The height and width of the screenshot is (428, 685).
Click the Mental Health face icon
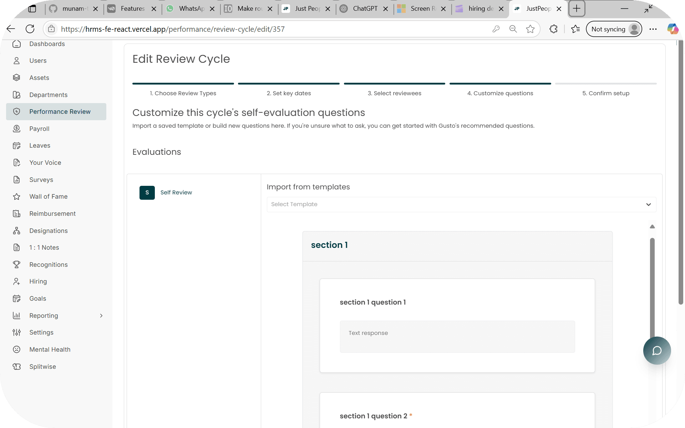(x=16, y=350)
